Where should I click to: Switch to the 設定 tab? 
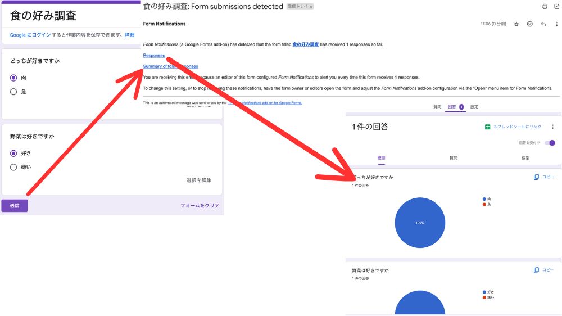(474, 106)
